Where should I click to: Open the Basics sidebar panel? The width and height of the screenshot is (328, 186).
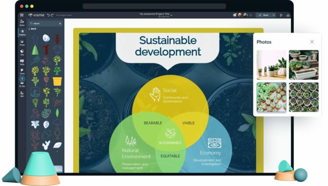(22, 23)
